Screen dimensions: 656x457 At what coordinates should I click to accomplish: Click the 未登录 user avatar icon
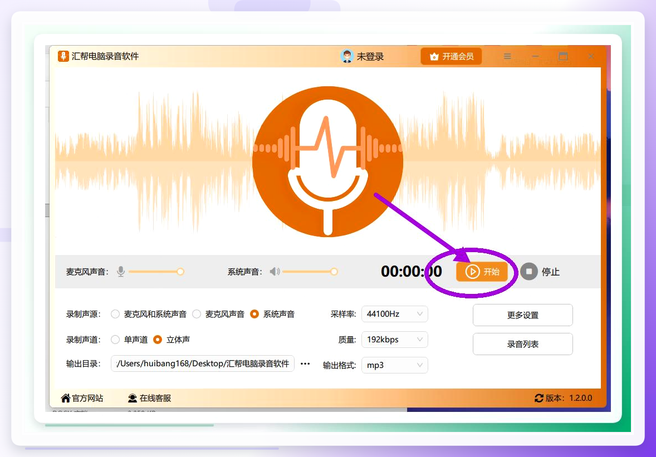(x=347, y=56)
